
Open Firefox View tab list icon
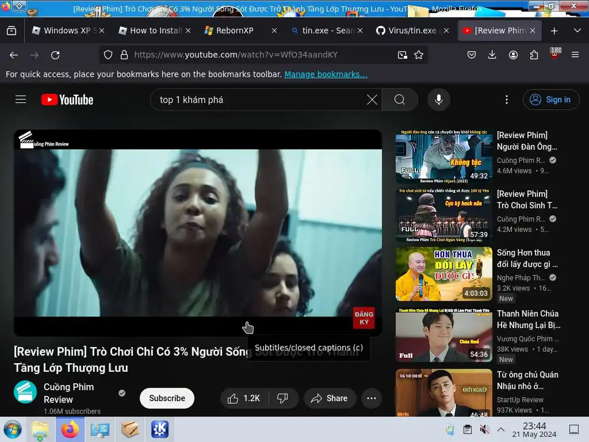pyautogui.click(x=12, y=31)
